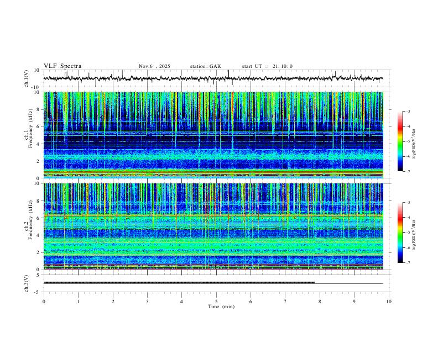The image size is (438, 338).
Task: Click the 'ch.3(V)' axis label
Action: pos(27,283)
